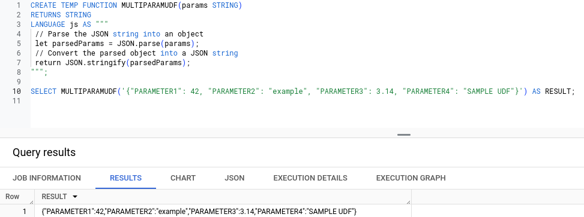Select the RESULTS tab
584x217 pixels.
(125, 178)
